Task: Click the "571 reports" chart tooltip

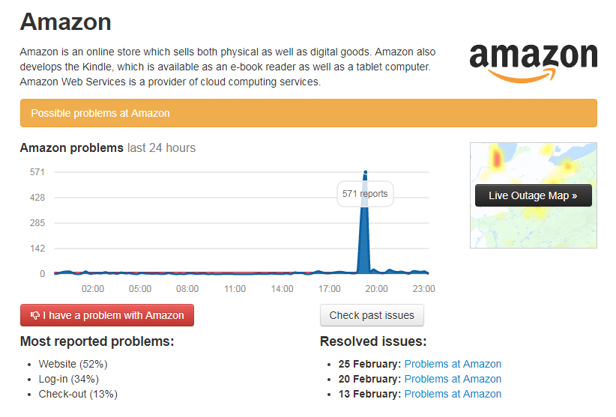Action: 365,194
